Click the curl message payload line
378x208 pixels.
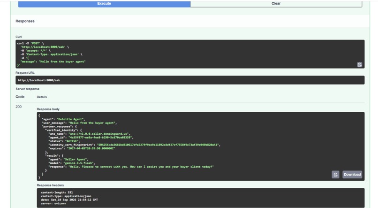click(53, 62)
